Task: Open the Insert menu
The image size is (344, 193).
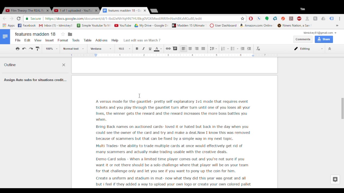Action: [49, 40]
